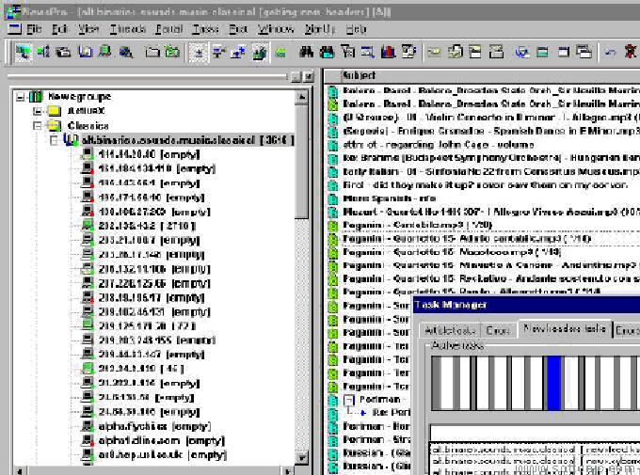640x475 pixels.
Task: Click the blue arrow with star toolbar icon
Action: click(x=238, y=53)
